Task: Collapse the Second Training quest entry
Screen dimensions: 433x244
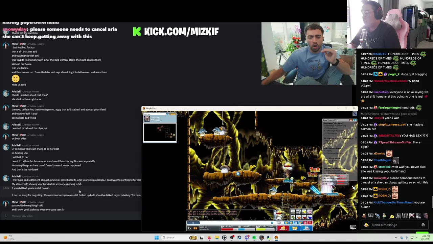Action: pos(356,148)
